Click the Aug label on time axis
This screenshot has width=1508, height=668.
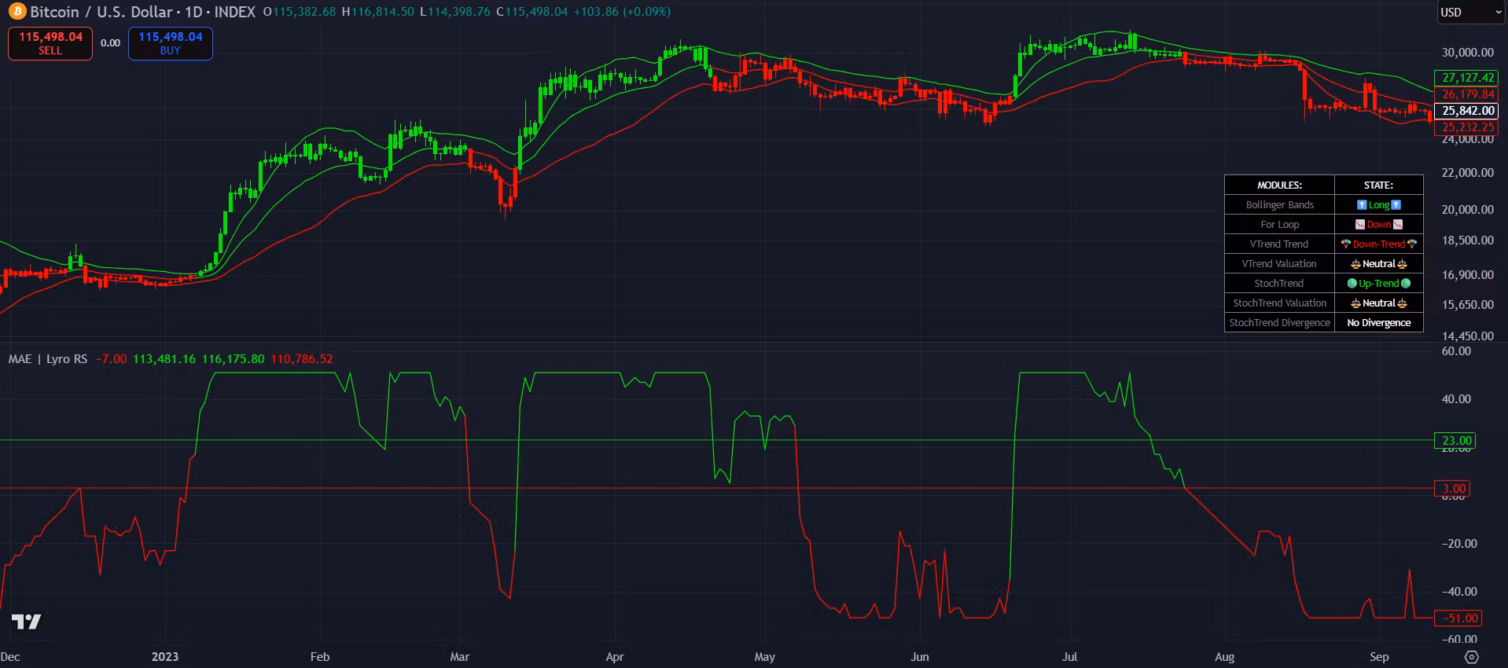pos(1224,657)
